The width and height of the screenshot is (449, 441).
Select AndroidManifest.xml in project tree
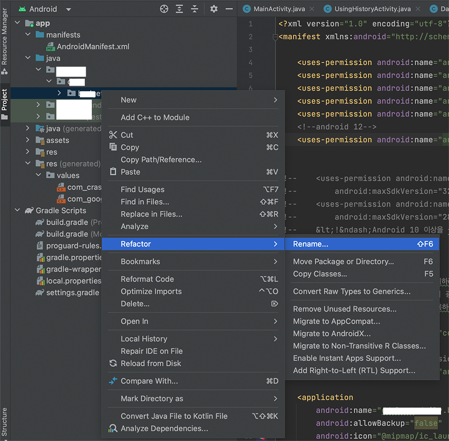93,46
